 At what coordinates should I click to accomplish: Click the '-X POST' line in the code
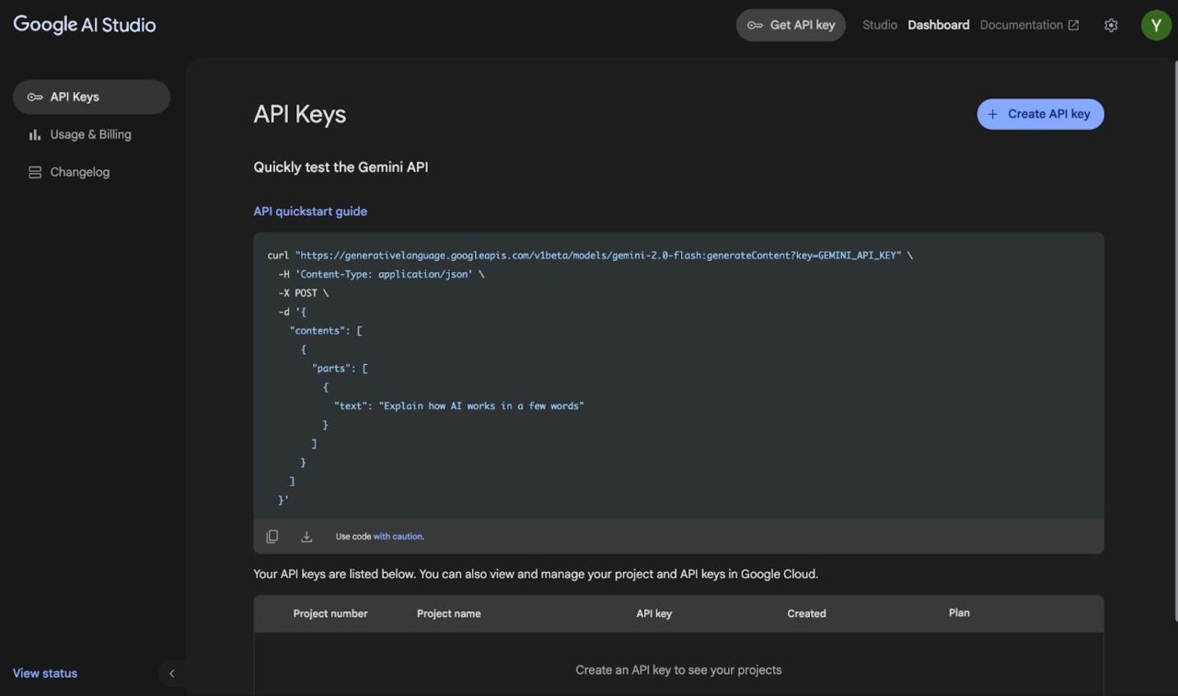(303, 292)
